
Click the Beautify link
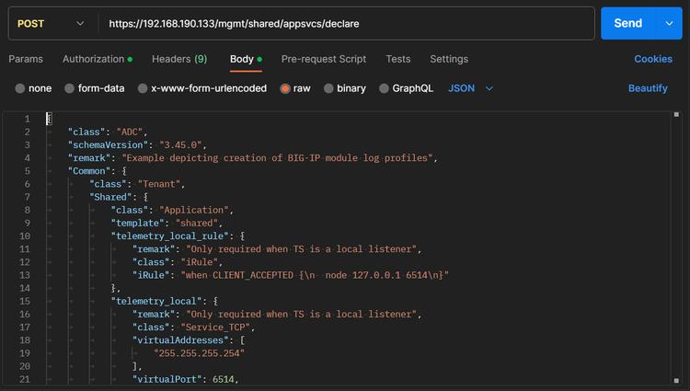(x=648, y=88)
